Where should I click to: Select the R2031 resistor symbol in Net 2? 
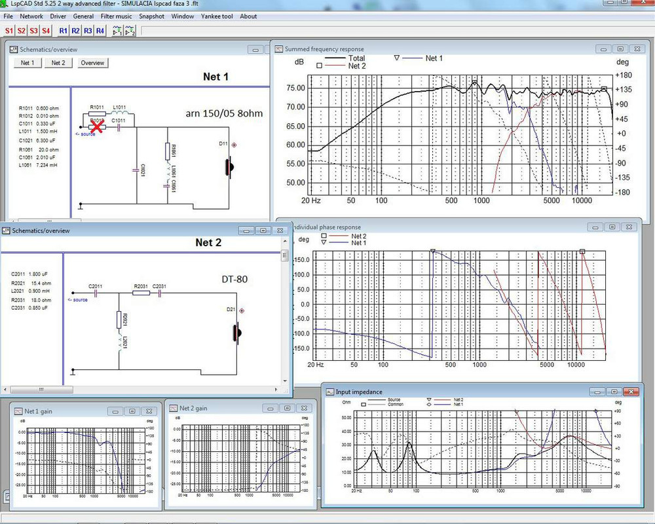[x=141, y=293]
